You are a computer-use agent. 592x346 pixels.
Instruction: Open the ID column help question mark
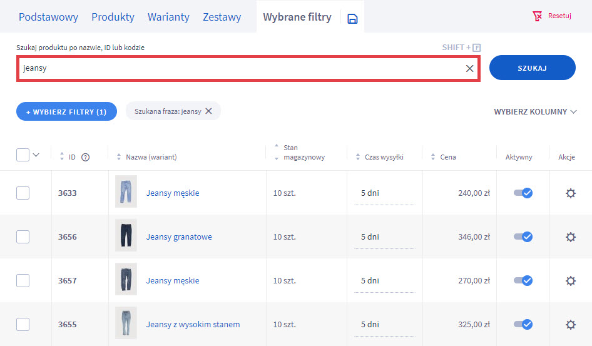(85, 157)
